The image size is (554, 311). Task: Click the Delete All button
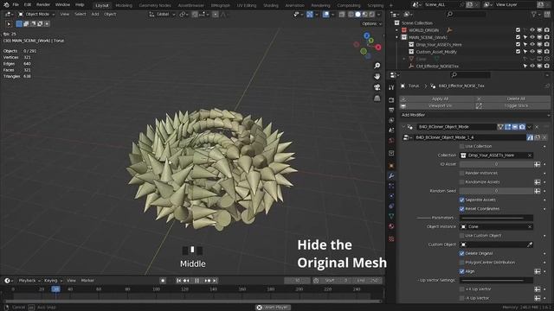coord(513,98)
